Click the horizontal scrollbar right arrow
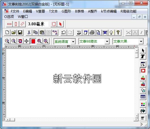The image size is (150, 129). [x=136, y=120]
